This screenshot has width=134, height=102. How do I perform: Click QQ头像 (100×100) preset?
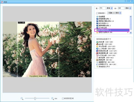click(105, 44)
